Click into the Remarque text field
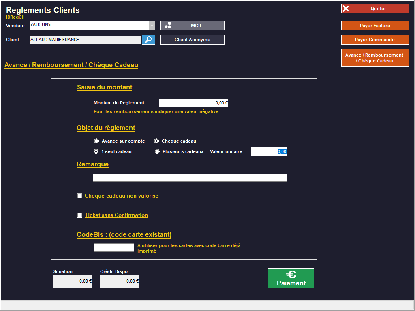The image size is (415, 311). click(190, 178)
